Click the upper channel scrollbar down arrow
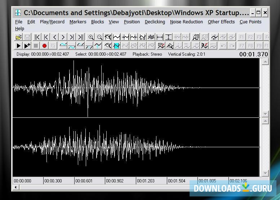This screenshot has width=280, height=200. pyautogui.click(x=265, y=114)
